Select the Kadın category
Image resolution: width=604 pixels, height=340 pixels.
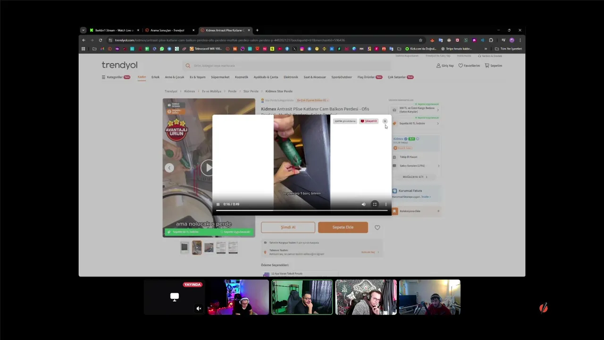[142, 77]
